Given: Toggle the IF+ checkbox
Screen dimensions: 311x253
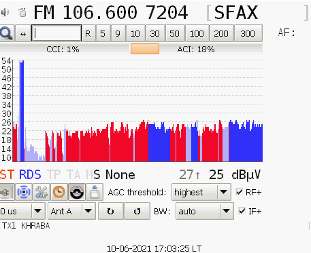Looking at the screenshot, I should pyautogui.click(x=242, y=211).
